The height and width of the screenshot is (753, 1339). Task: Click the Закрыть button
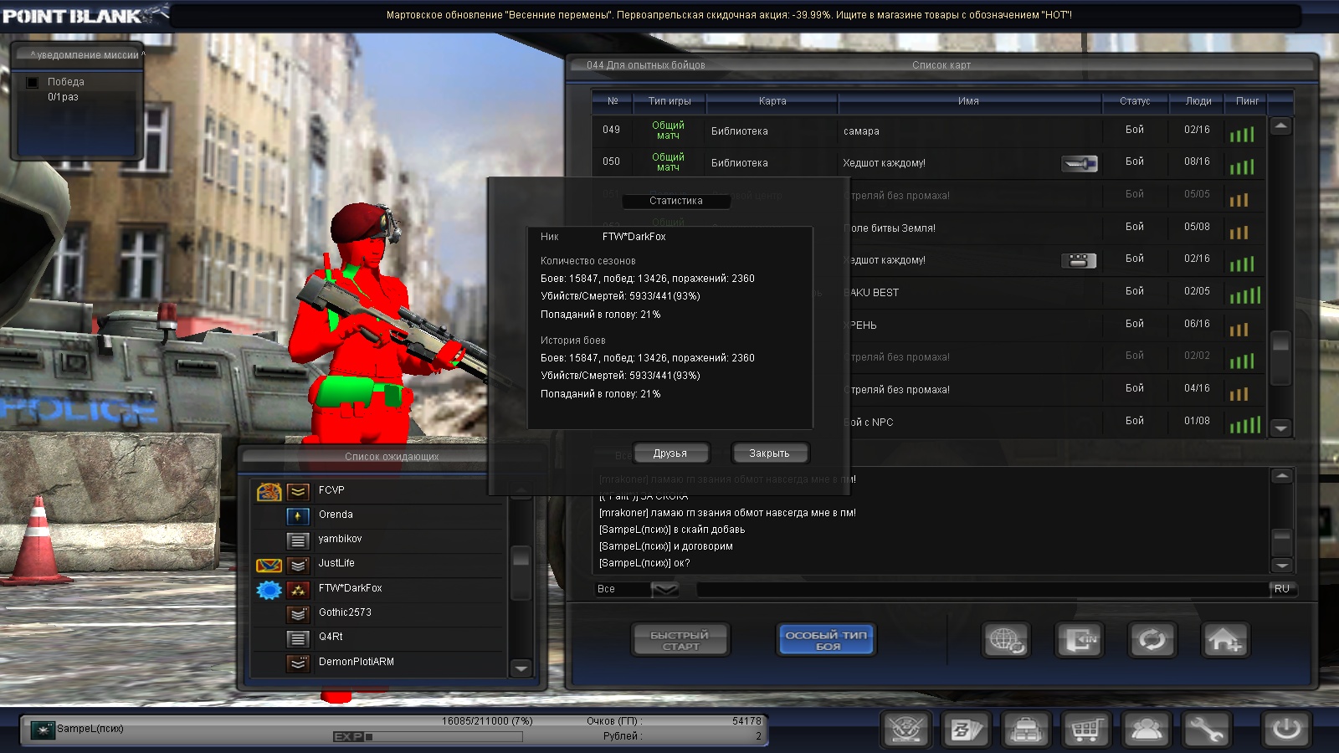click(x=769, y=453)
